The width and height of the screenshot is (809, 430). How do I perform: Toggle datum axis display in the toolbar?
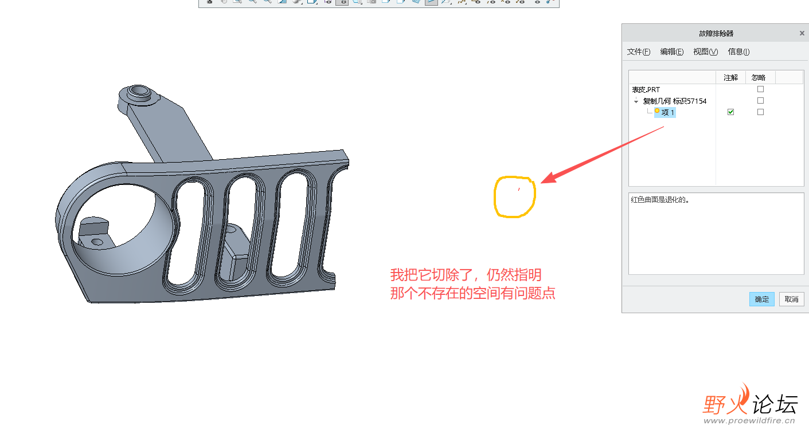(490, 3)
